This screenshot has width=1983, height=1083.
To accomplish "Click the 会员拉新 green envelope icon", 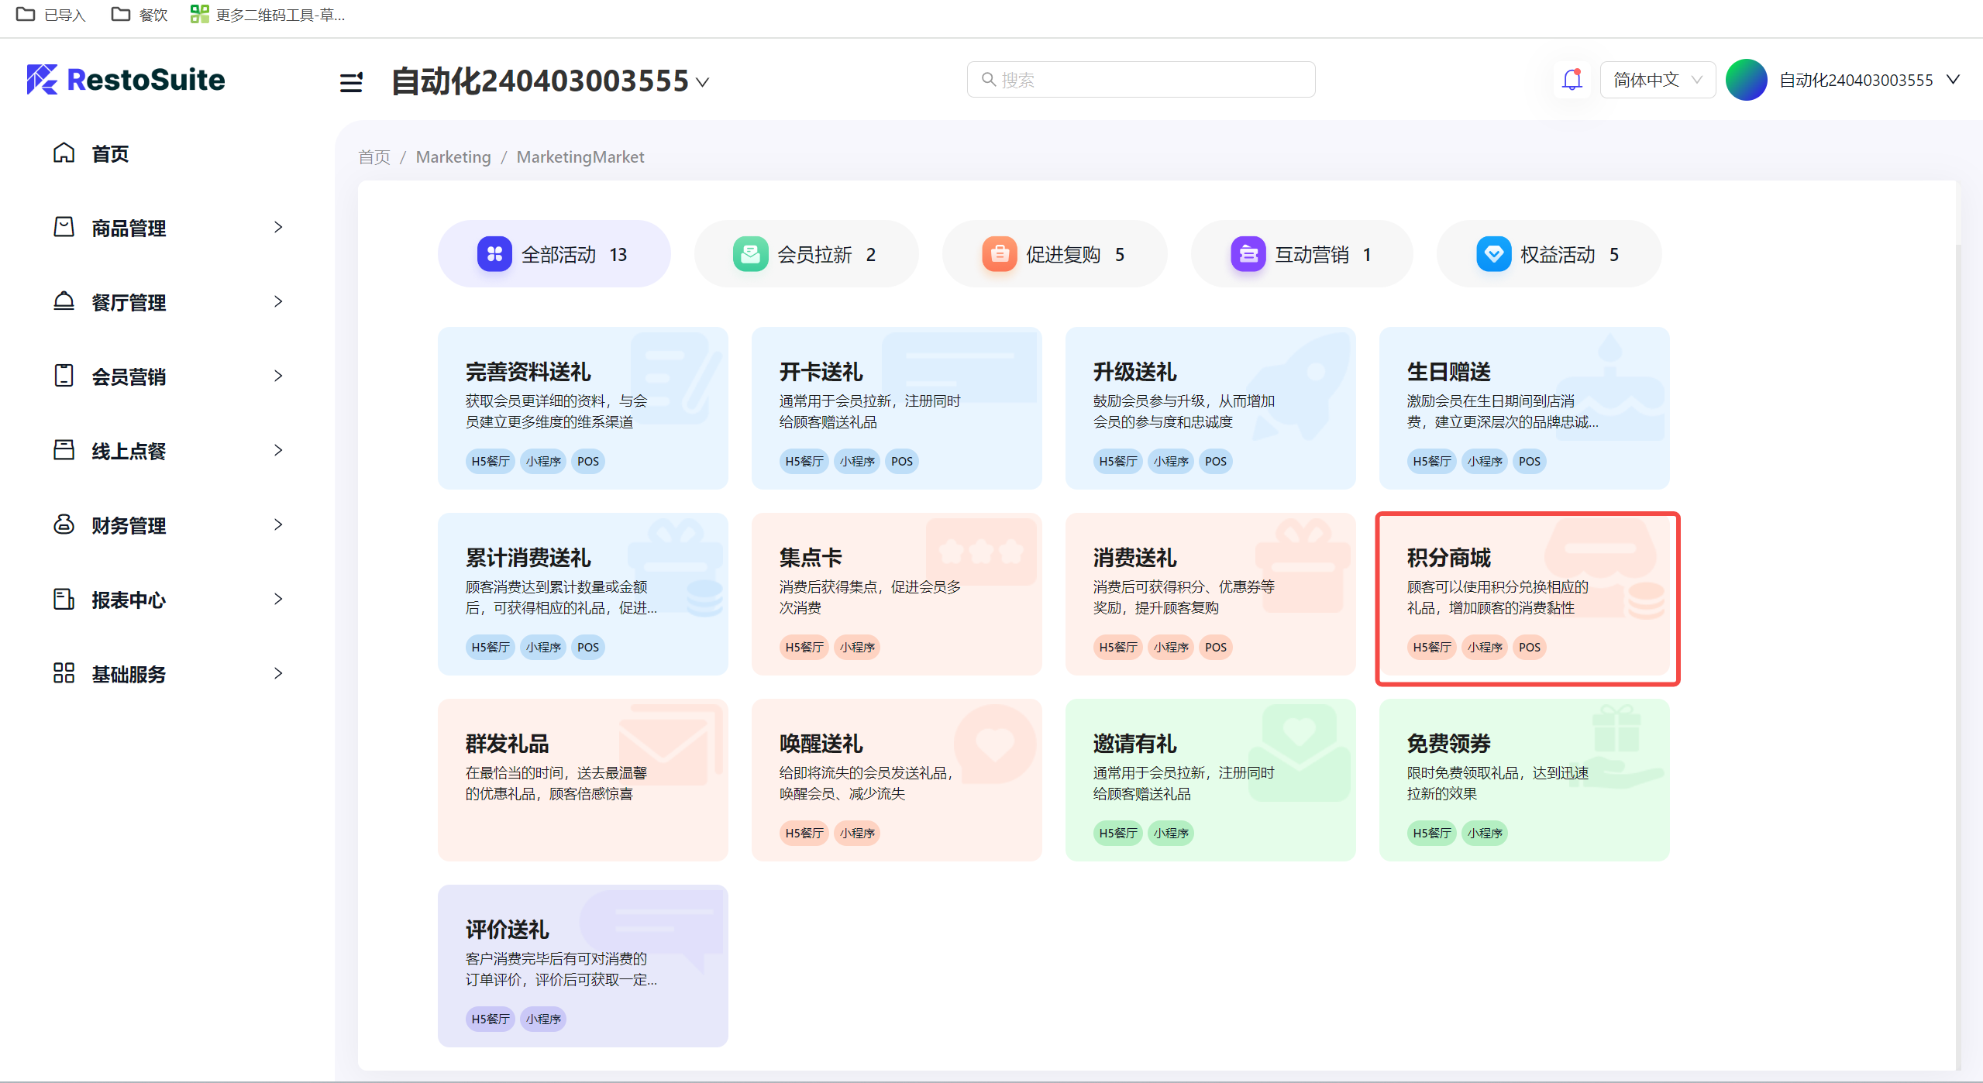I will pos(750,254).
